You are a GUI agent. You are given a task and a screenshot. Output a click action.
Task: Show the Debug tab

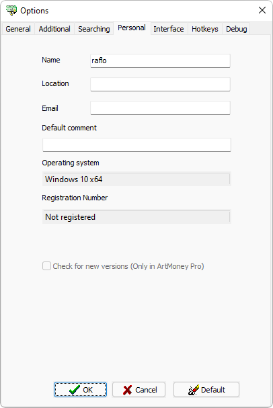point(236,29)
